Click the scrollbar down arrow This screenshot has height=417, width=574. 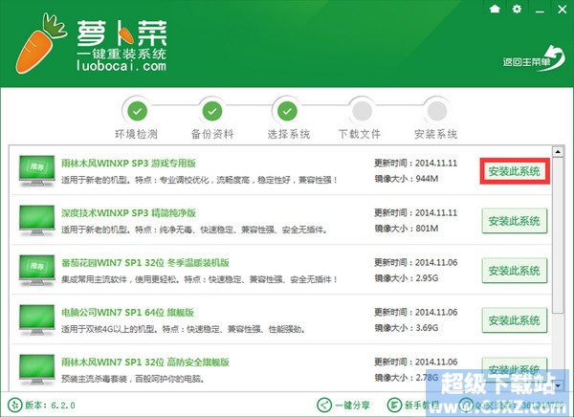click(x=558, y=385)
